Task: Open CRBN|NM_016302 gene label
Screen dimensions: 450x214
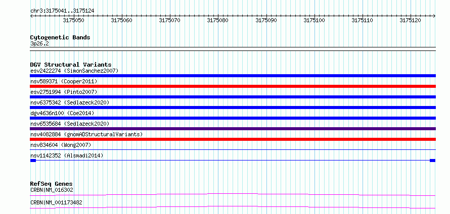Action: pos(52,190)
